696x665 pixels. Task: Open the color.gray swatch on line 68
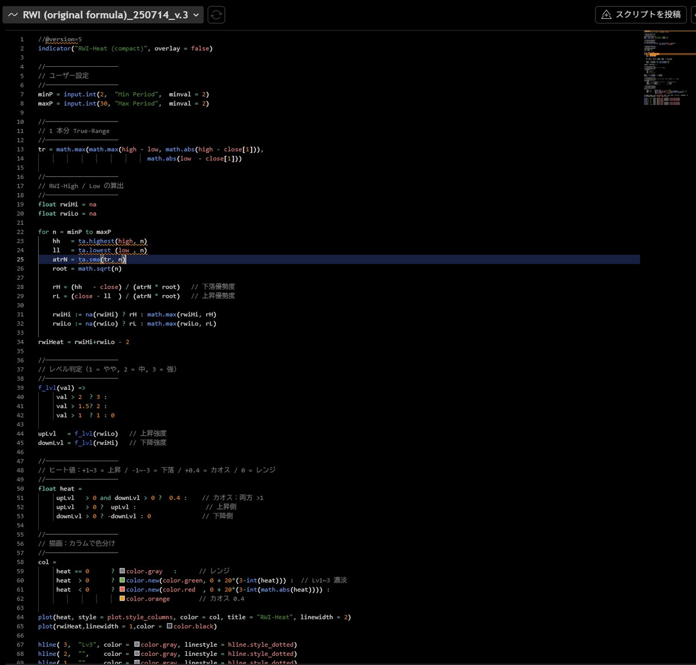(137, 653)
